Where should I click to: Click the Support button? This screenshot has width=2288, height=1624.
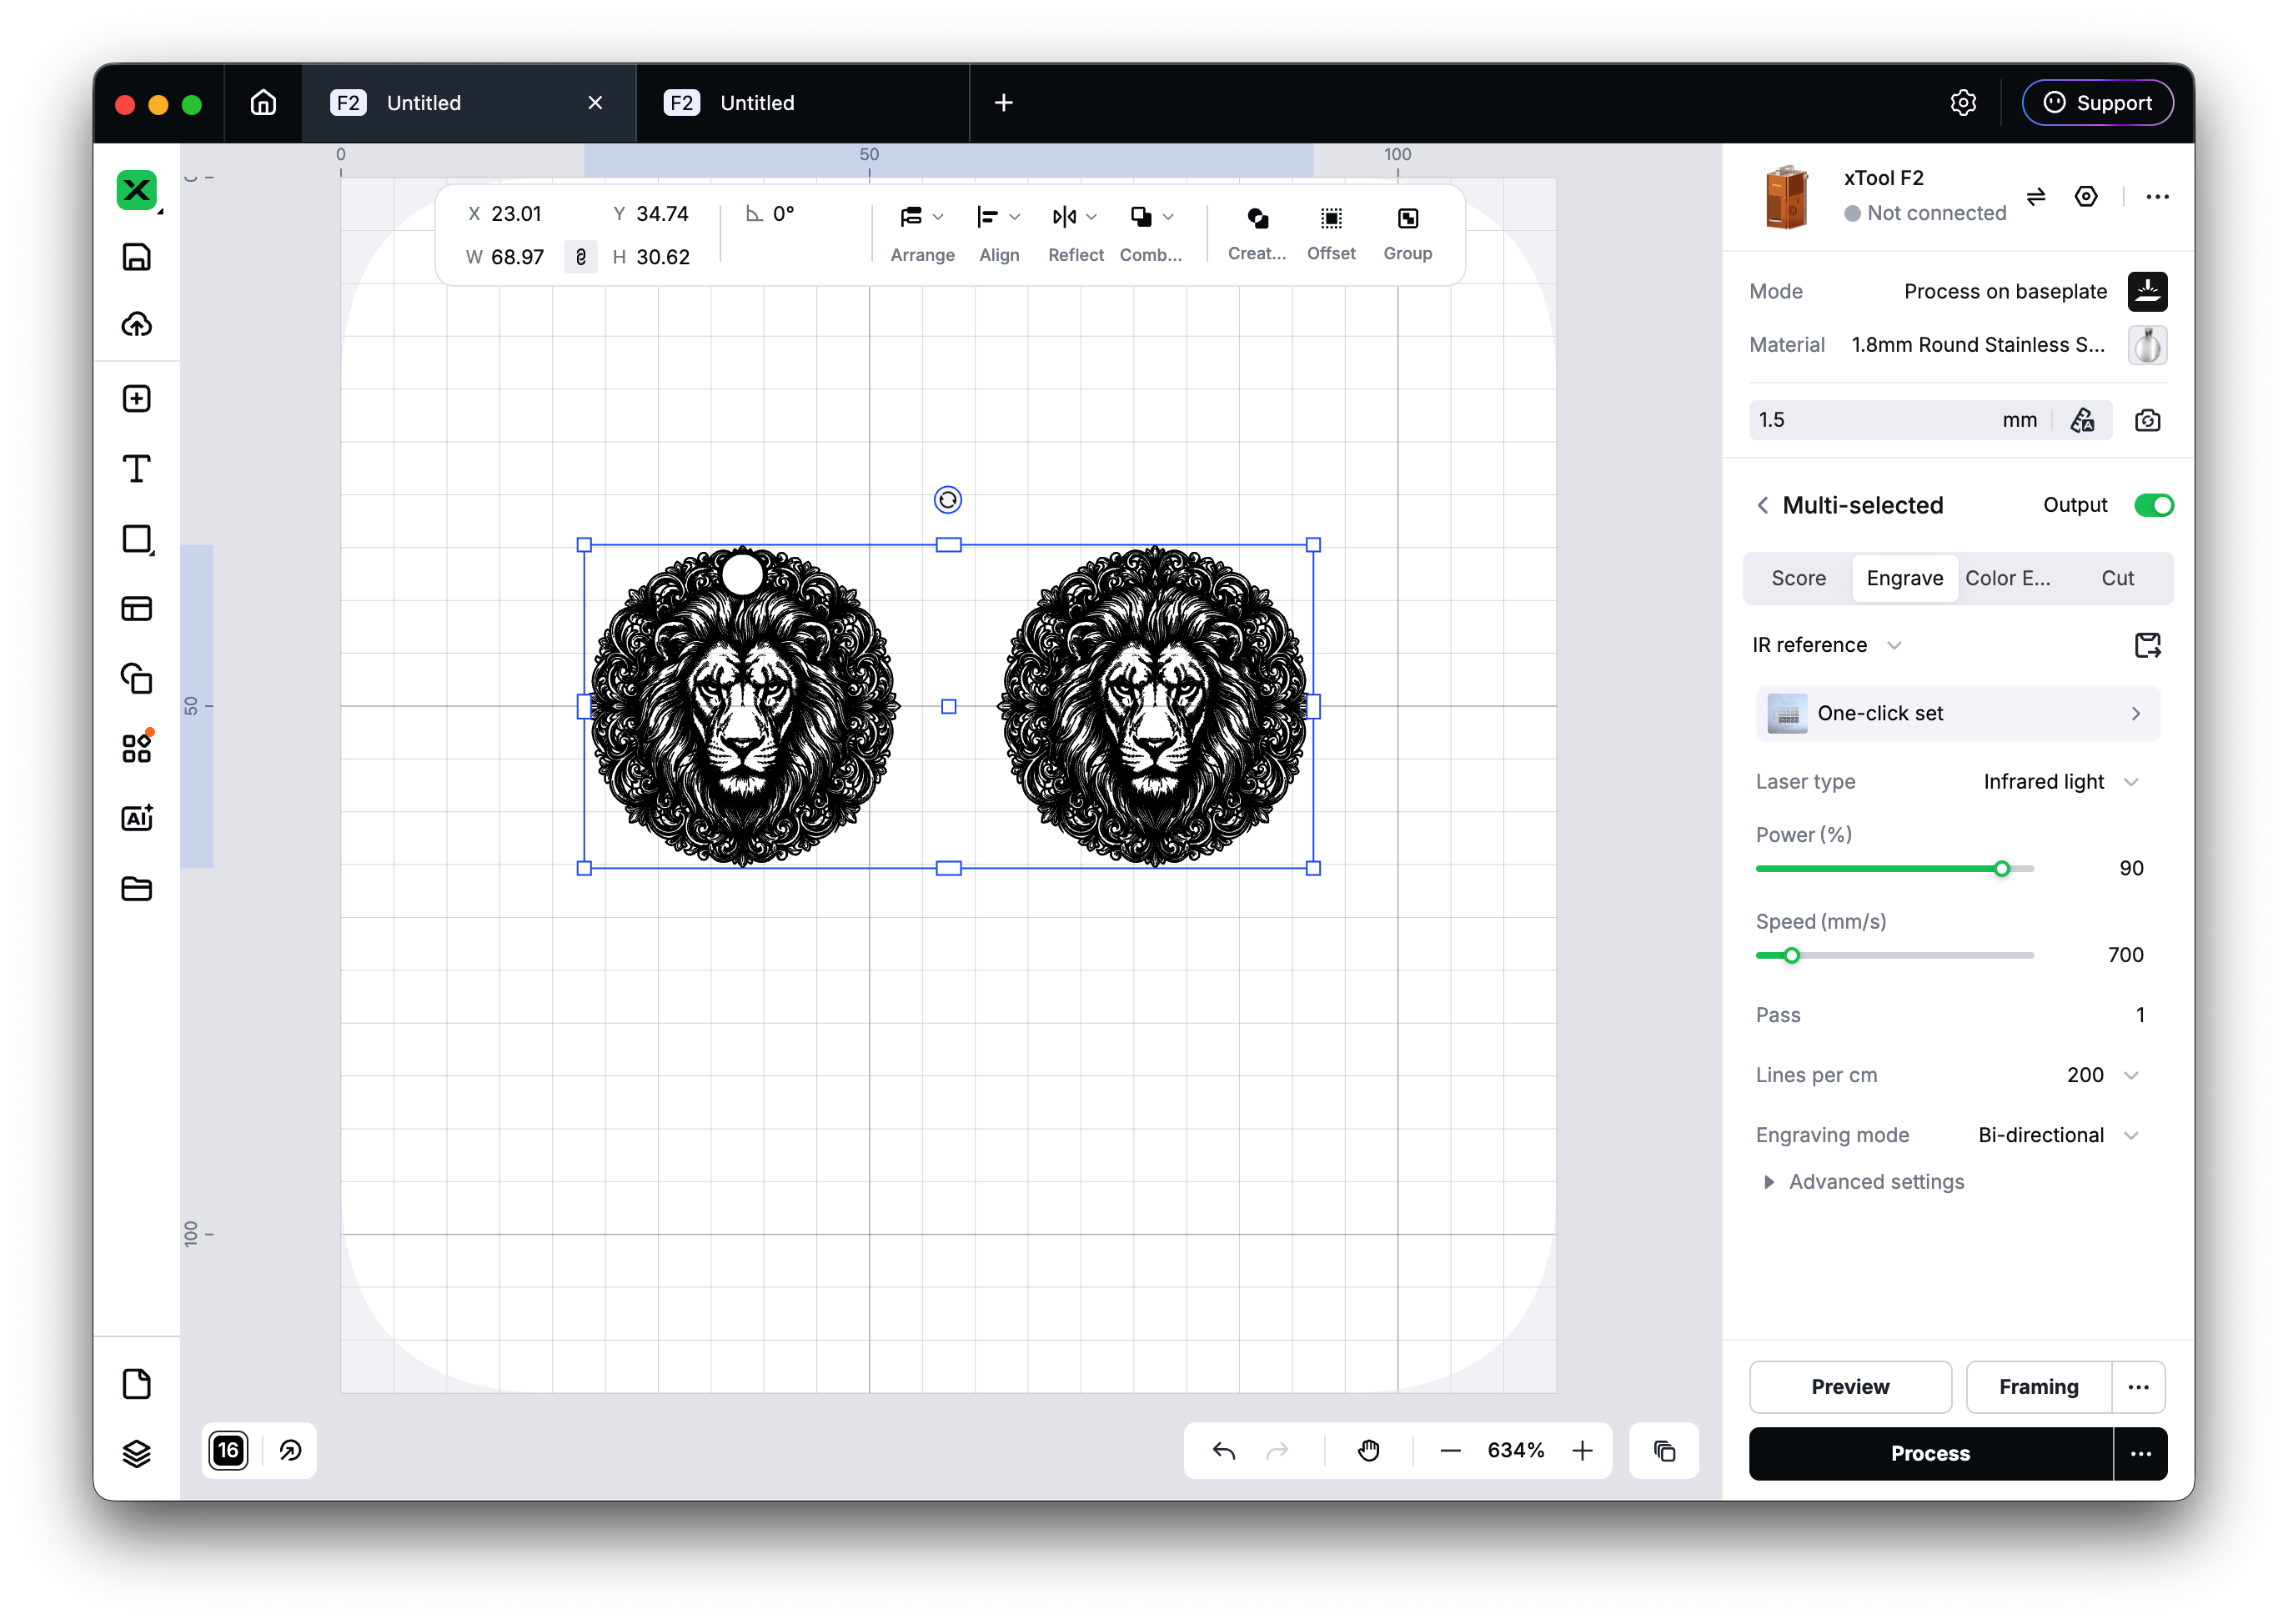pyautogui.click(x=2097, y=102)
